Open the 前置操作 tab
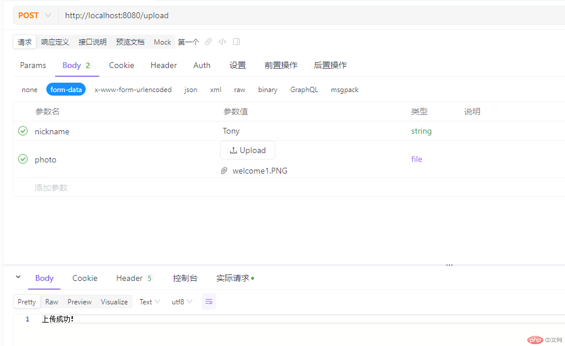565x346 pixels. click(x=280, y=65)
